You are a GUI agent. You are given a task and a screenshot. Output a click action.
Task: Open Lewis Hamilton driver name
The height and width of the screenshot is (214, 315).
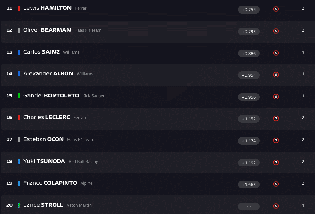pos(47,8)
